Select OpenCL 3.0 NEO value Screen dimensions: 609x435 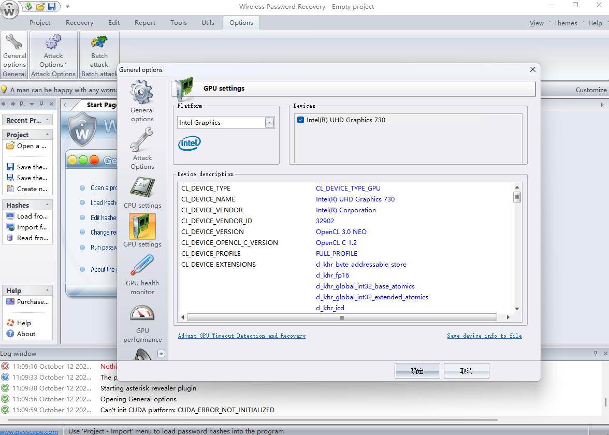coord(341,232)
